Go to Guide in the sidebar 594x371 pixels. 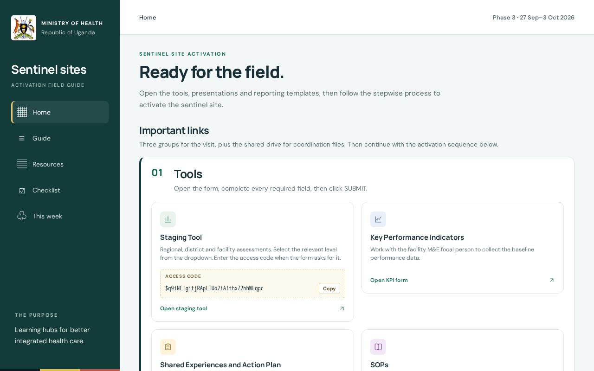click(60, 138)
